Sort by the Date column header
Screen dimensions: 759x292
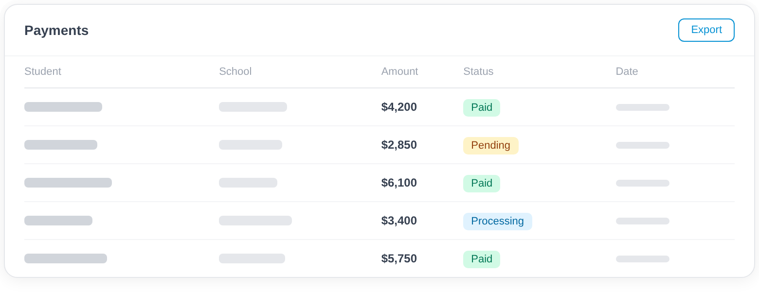click(627, 71)
